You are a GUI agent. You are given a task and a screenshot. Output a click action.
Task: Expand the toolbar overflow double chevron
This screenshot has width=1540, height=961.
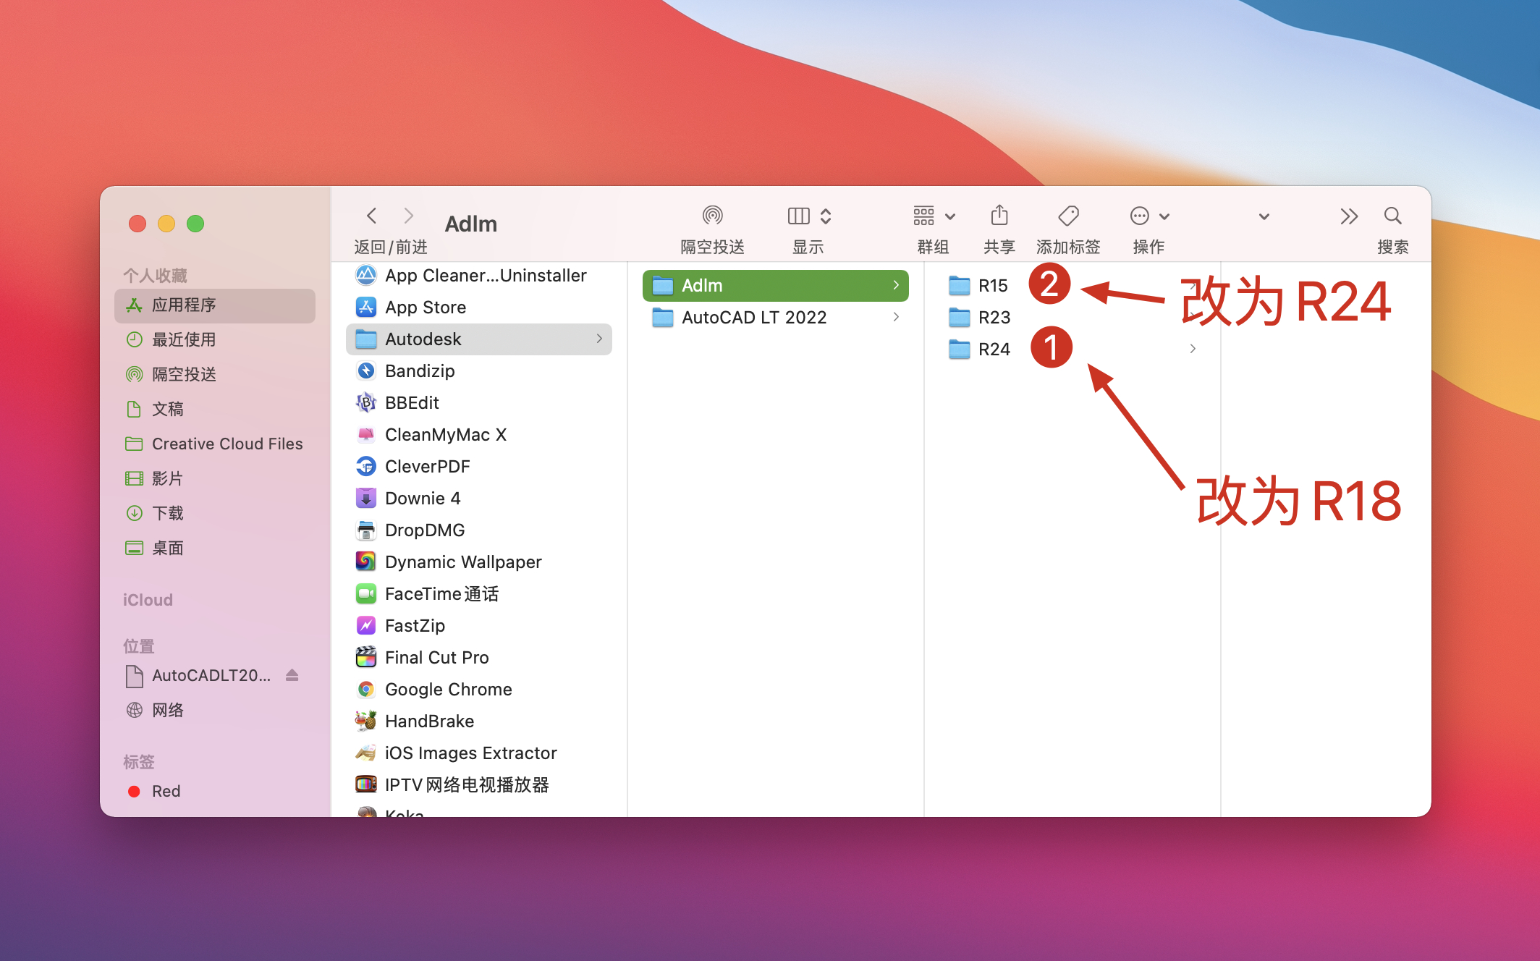pyautogui.click(x=1348, y=216)
